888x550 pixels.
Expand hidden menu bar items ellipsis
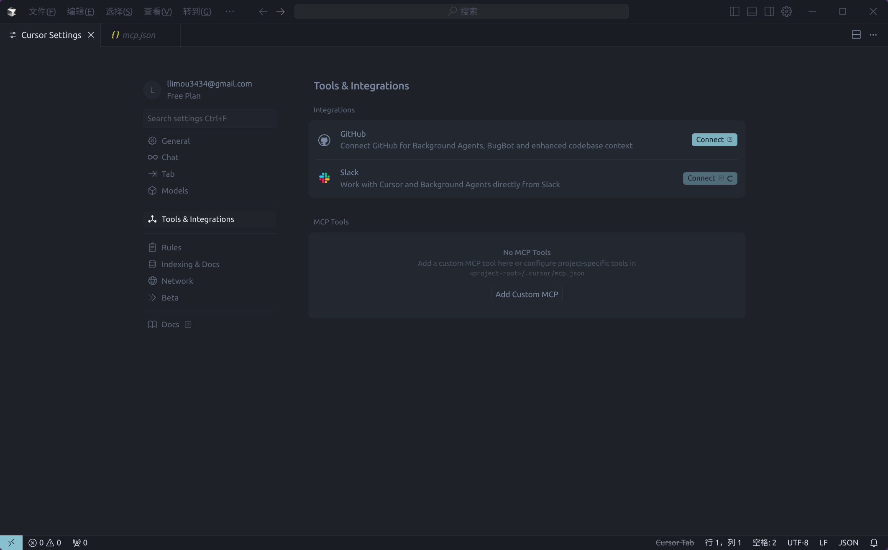pyautogui.click(x=230, y=11)
